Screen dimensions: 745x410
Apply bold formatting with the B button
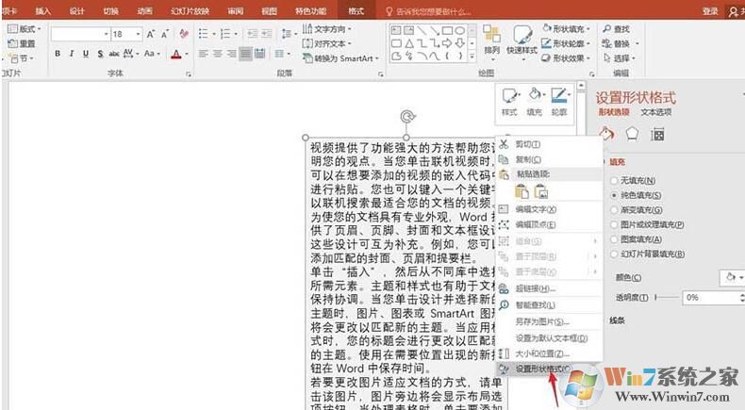coord(58,54)
